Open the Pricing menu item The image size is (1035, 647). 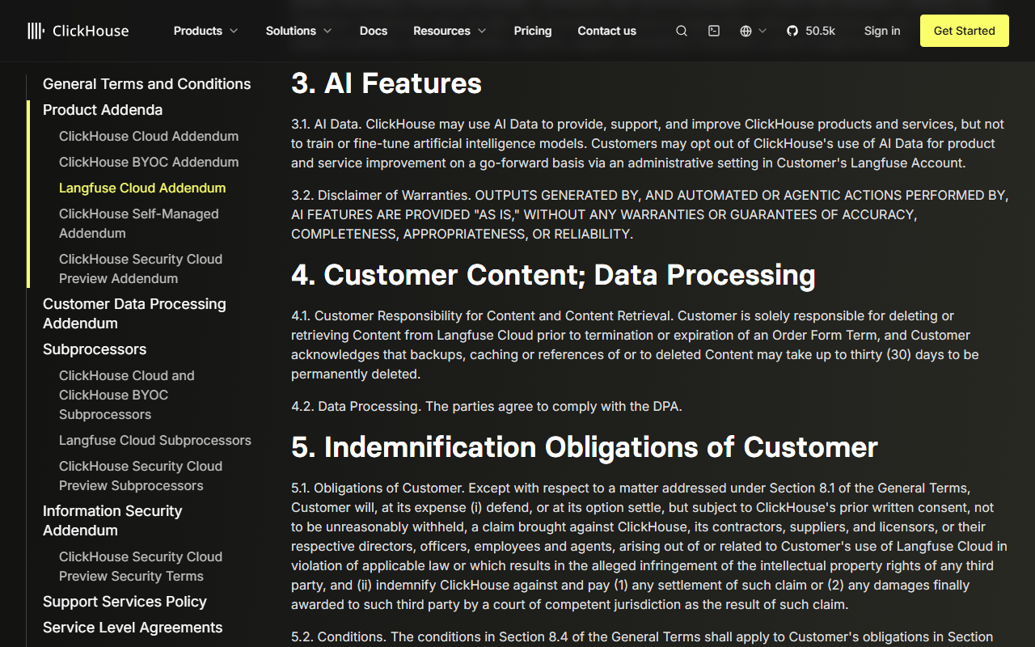click(x=533, y=31)
